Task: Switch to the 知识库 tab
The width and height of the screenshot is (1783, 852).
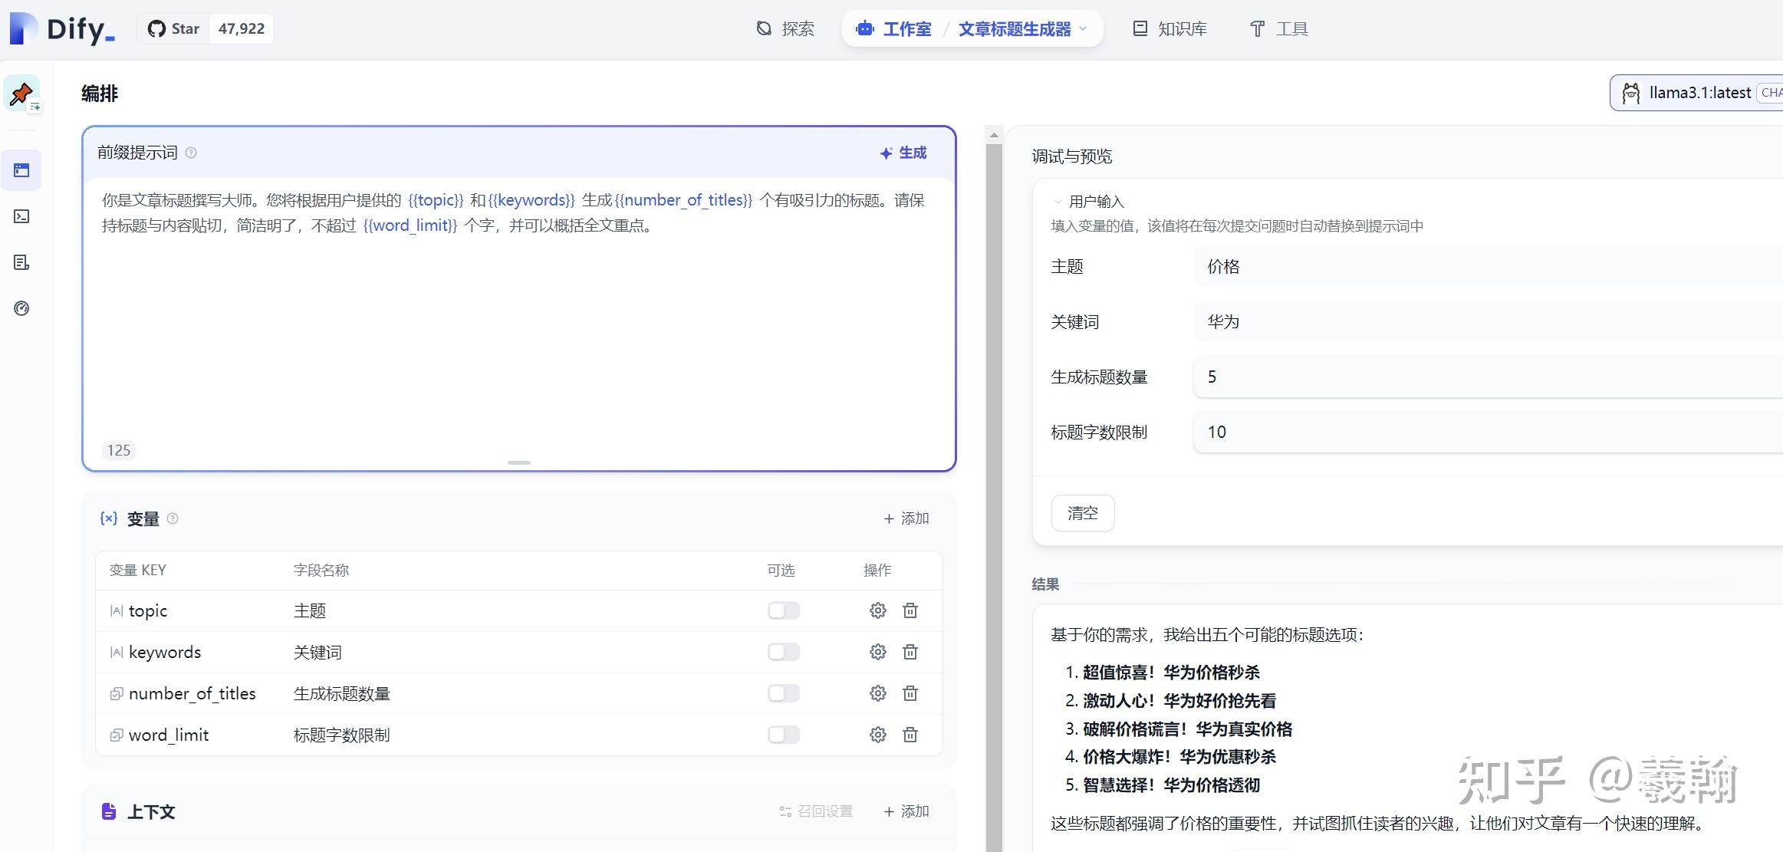Action: coord(1169,28)
